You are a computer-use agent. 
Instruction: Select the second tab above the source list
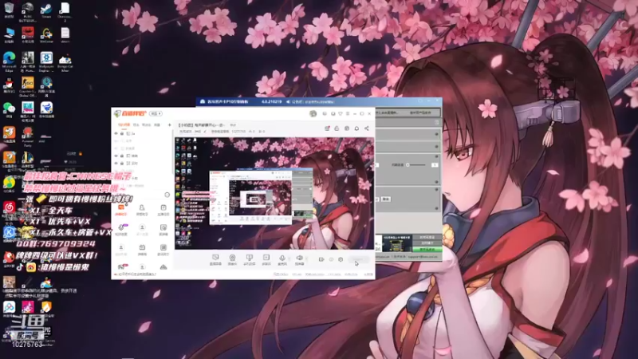coord(136,125)
